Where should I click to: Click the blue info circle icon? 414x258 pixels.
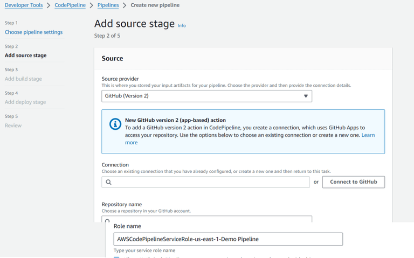(x=115, y=124)
